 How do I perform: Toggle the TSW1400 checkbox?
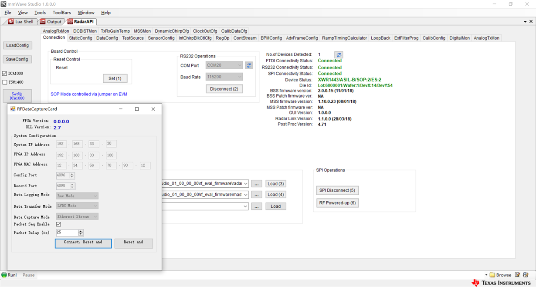coord(5,82)
